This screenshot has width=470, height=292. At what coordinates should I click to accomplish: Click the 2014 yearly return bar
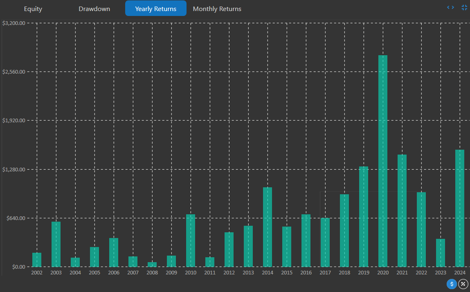click(268, 227)
